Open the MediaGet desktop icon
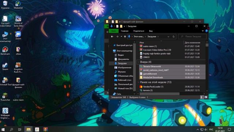 (x=18, y=5)
